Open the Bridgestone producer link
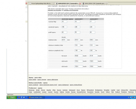 tap(99, 90)
